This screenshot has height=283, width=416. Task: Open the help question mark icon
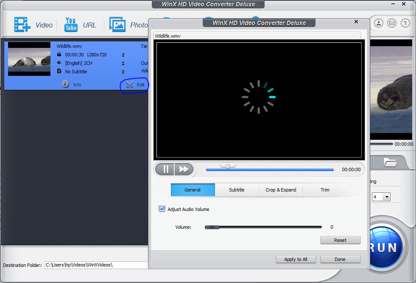pyautogui.click(x=405, y=23)
